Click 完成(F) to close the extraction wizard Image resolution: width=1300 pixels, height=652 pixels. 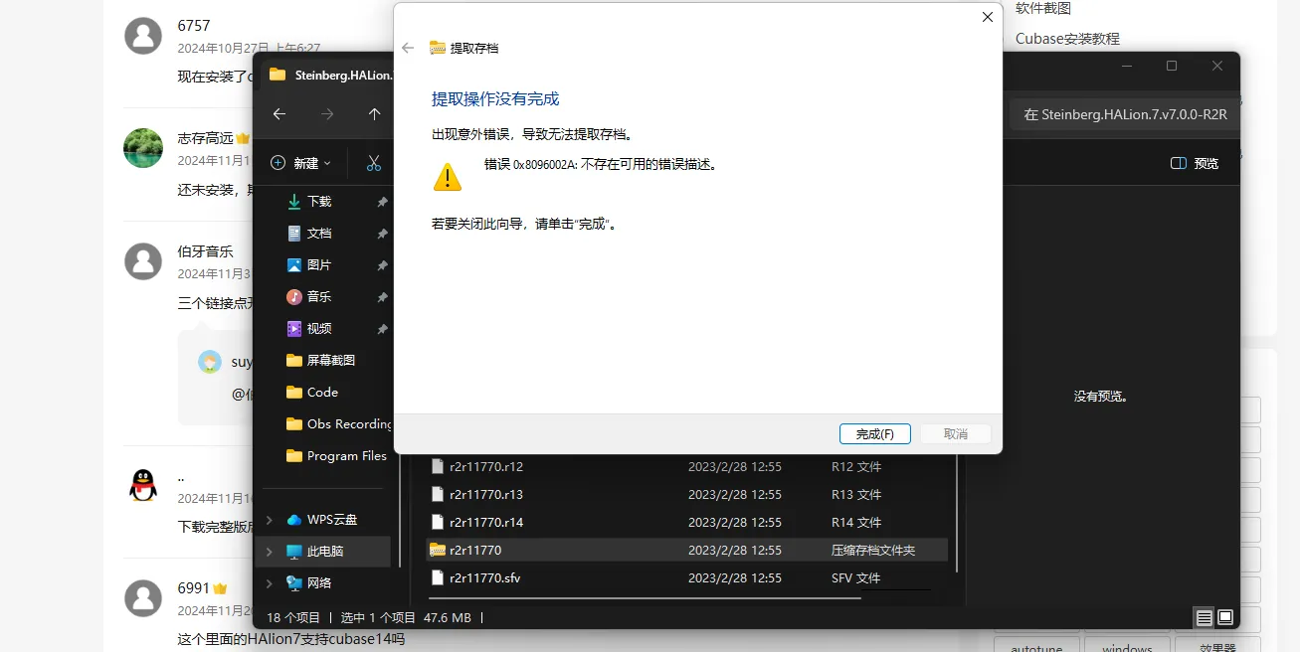[x=874, y=433]
